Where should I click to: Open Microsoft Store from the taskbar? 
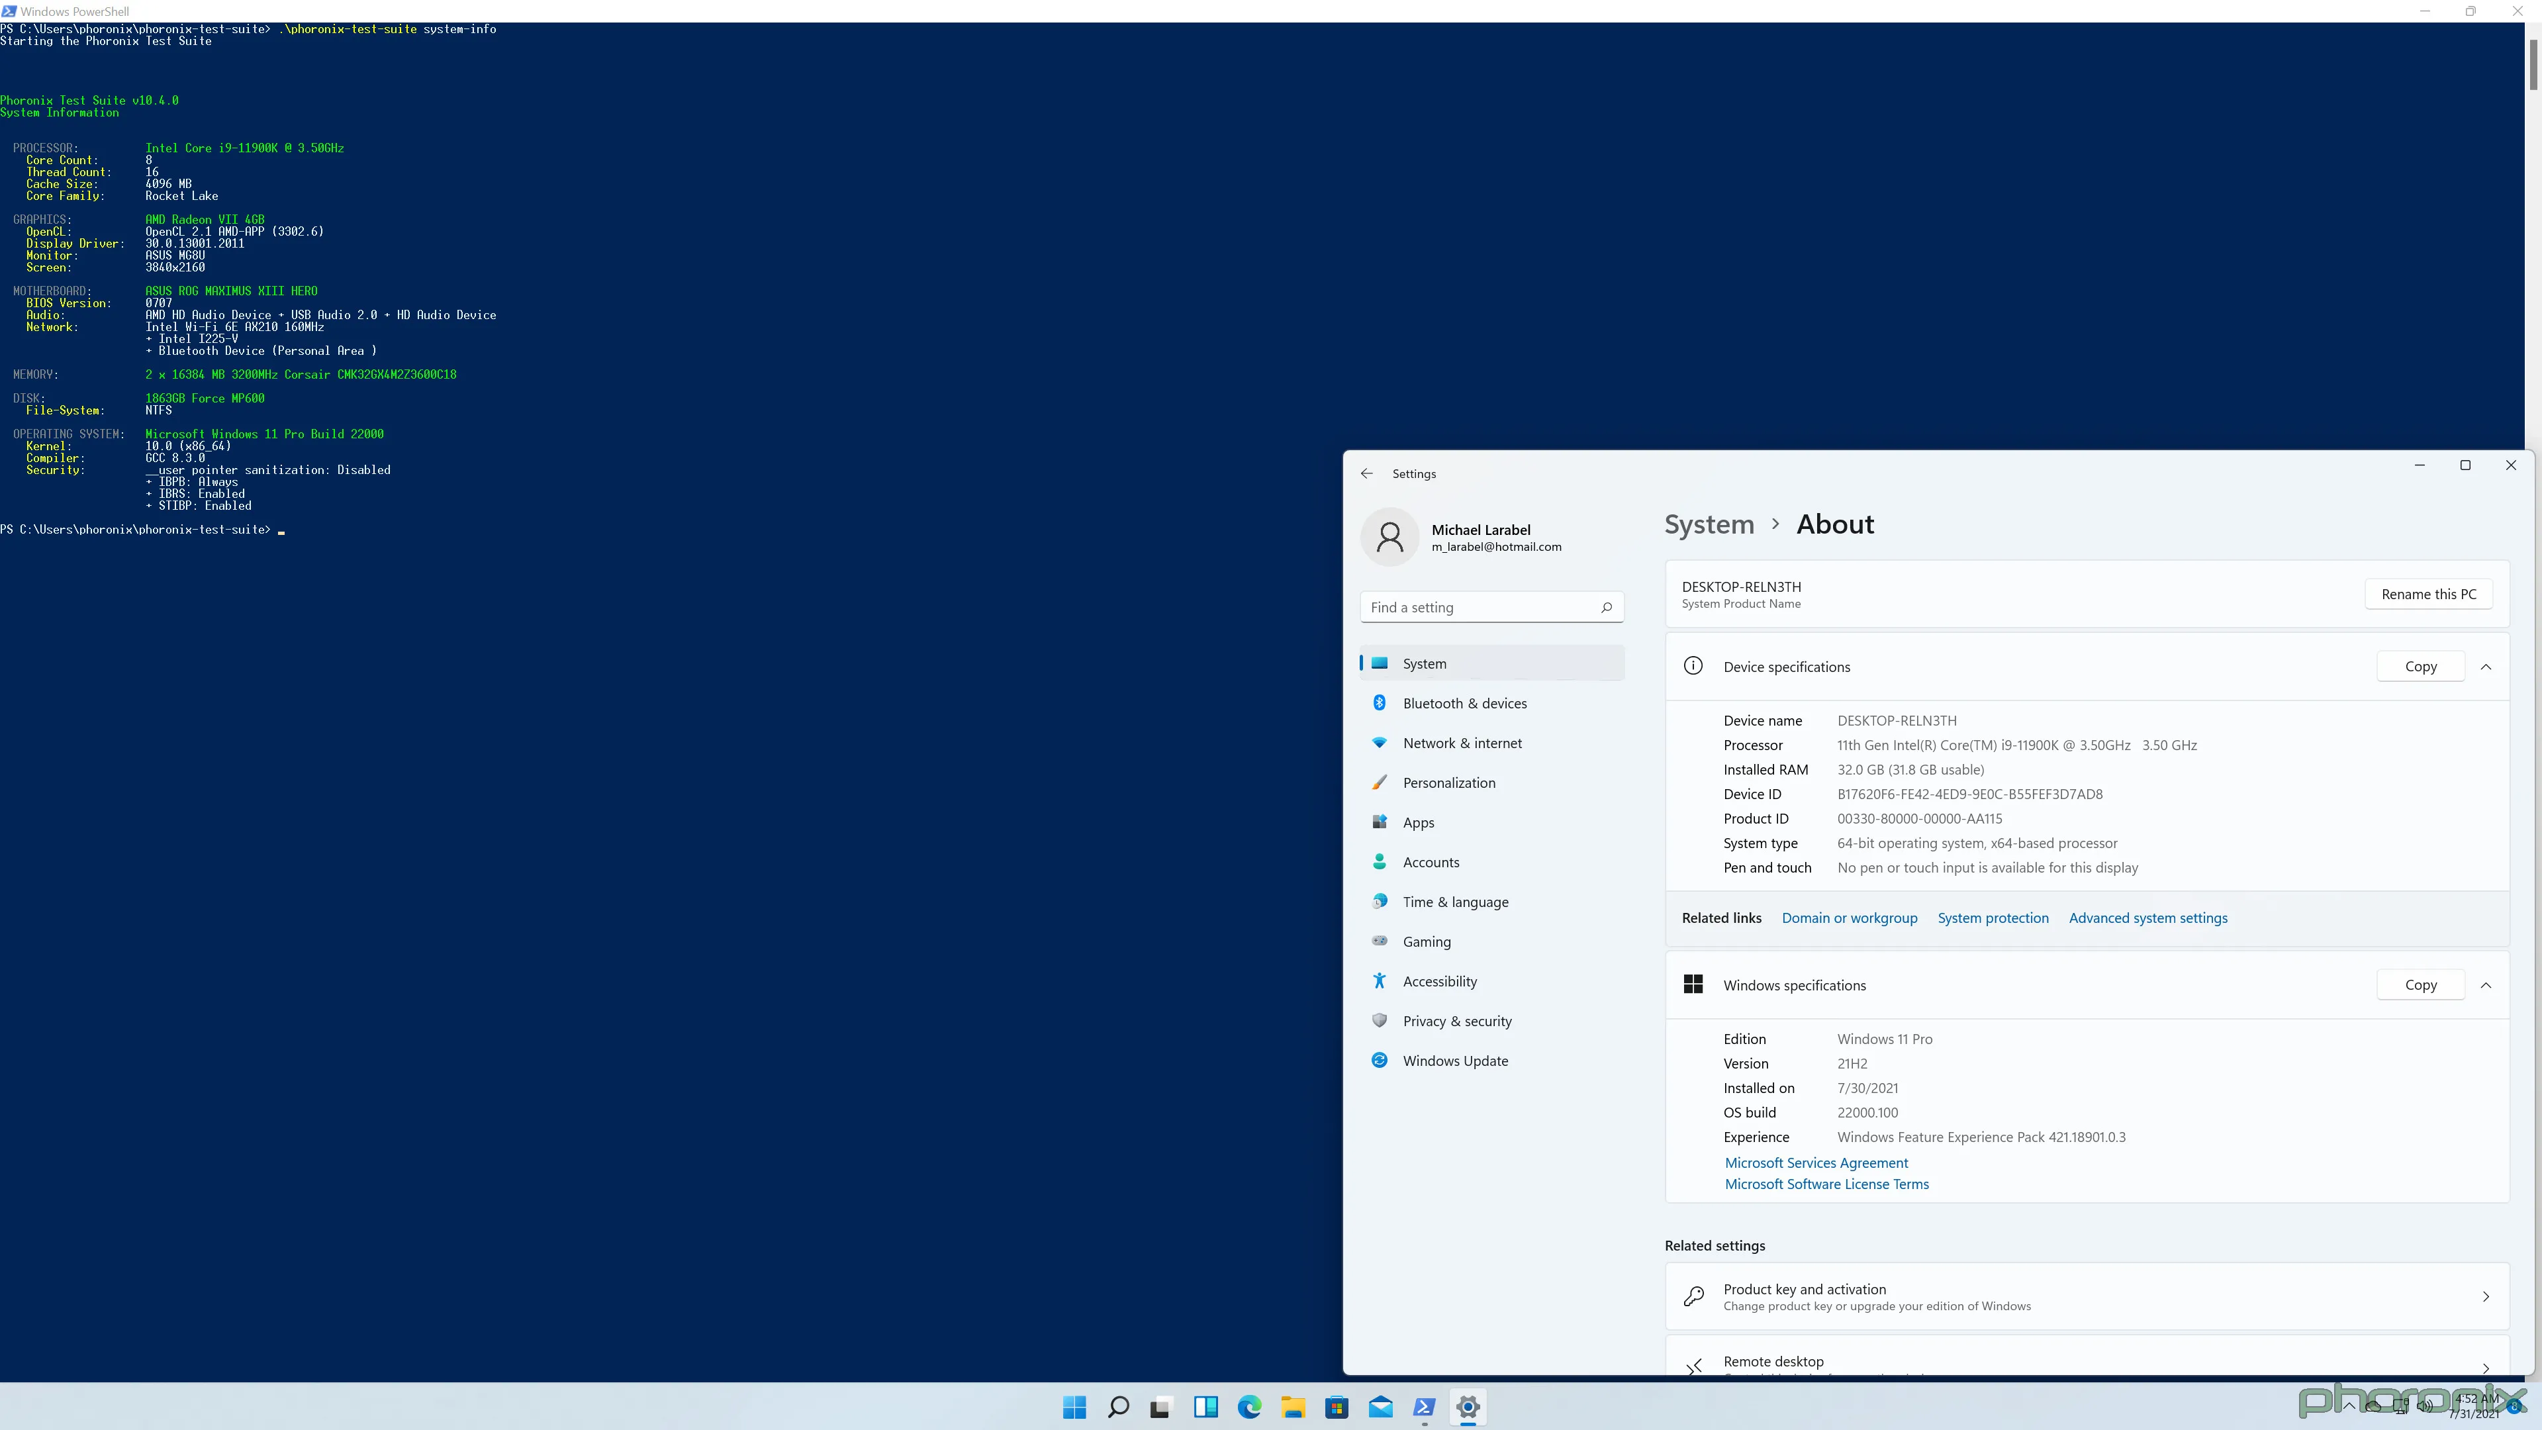click(x=1336, y=1407)
